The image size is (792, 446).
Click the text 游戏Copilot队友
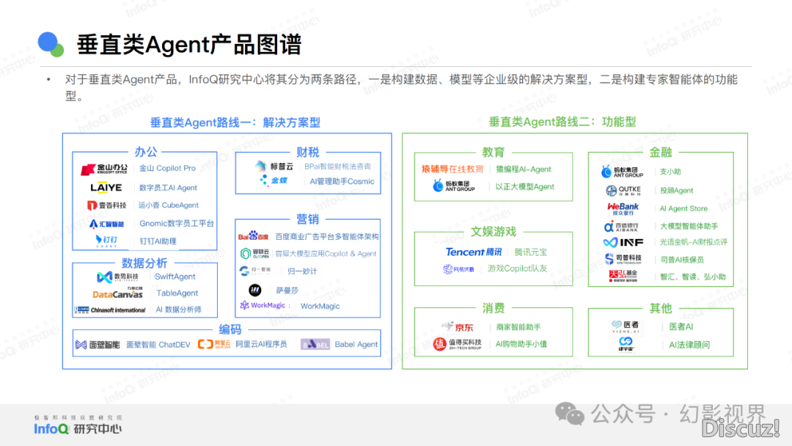pyautogui.click(x=517, y=268)
